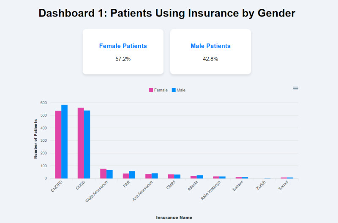Click the blue Male legend marker
The width and height of the screenshot is (338, 223).
(174, 90)
